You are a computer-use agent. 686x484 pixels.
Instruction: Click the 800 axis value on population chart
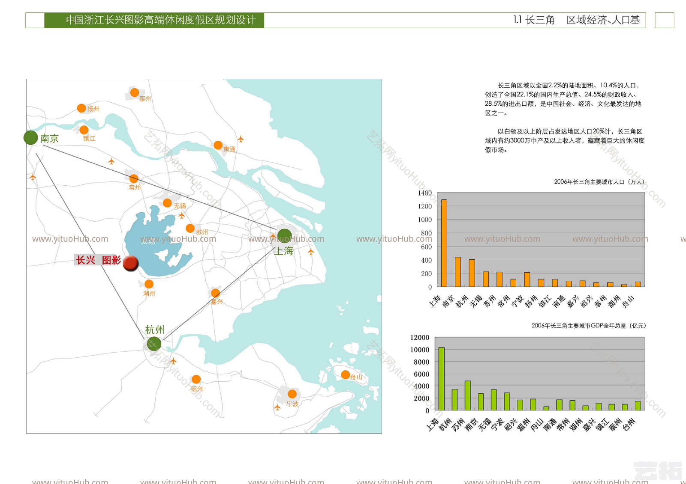427,233
